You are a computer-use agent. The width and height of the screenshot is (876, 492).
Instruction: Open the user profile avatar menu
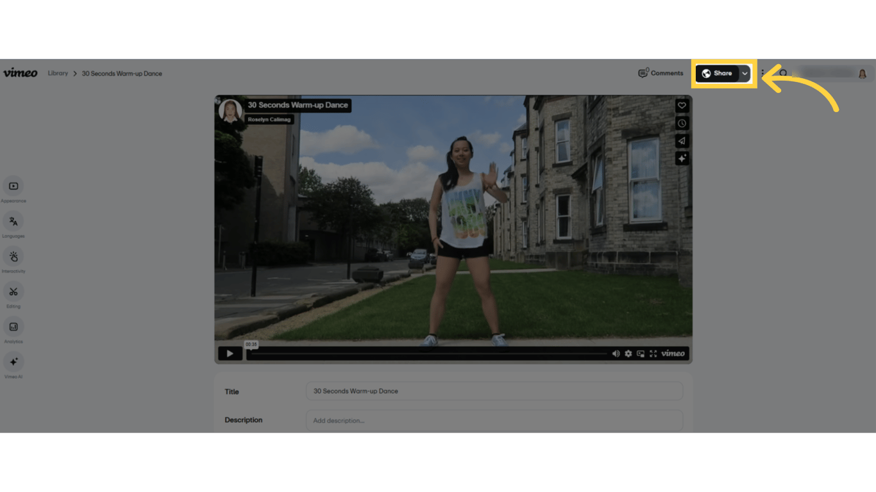tap(863, 74)
